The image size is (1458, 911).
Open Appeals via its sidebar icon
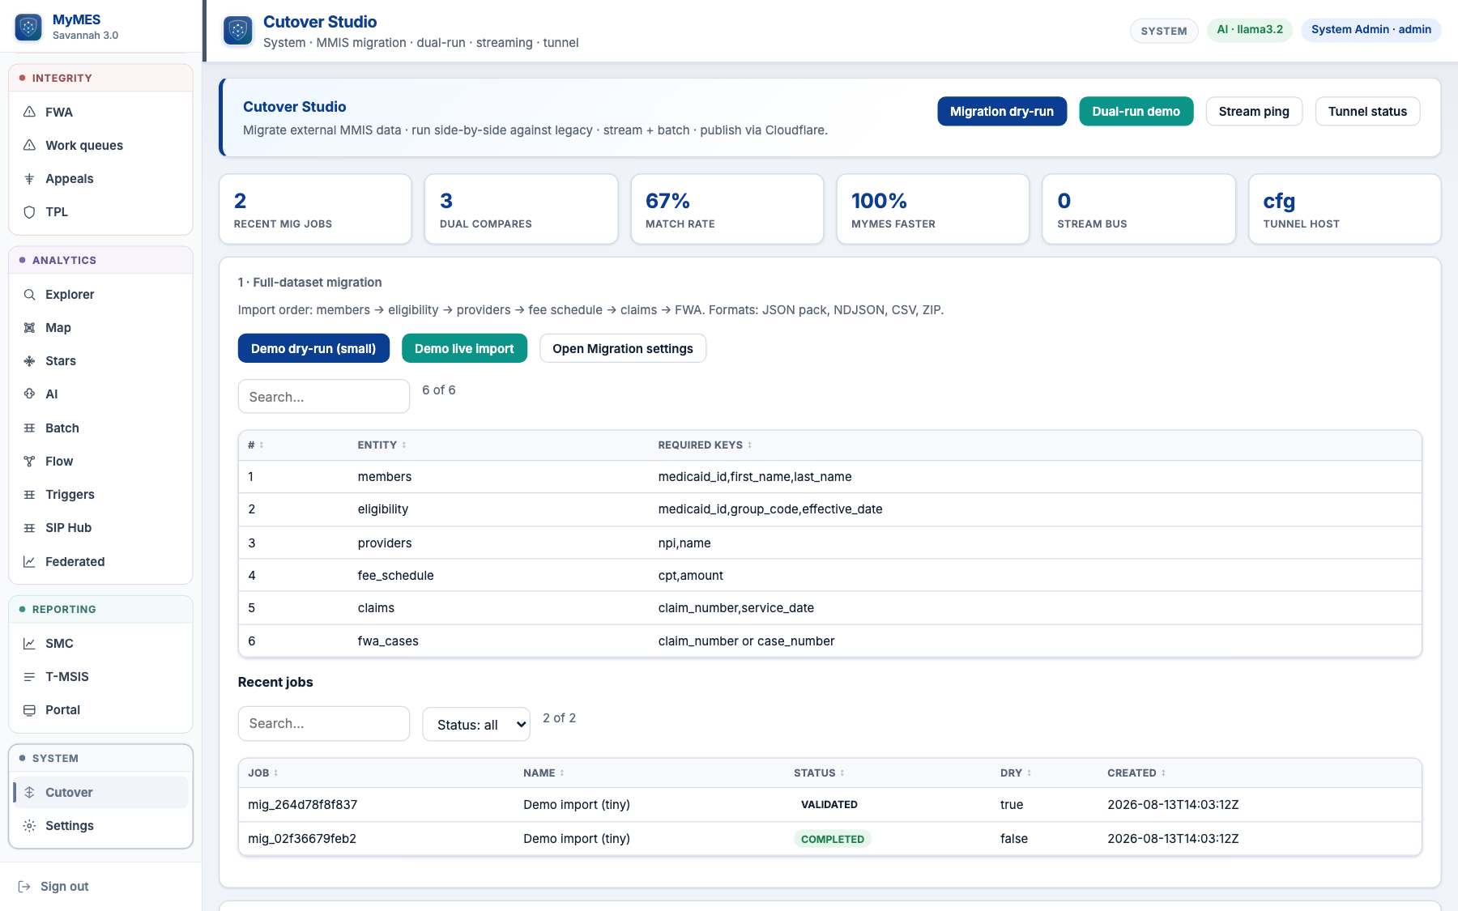coord(29,178)
